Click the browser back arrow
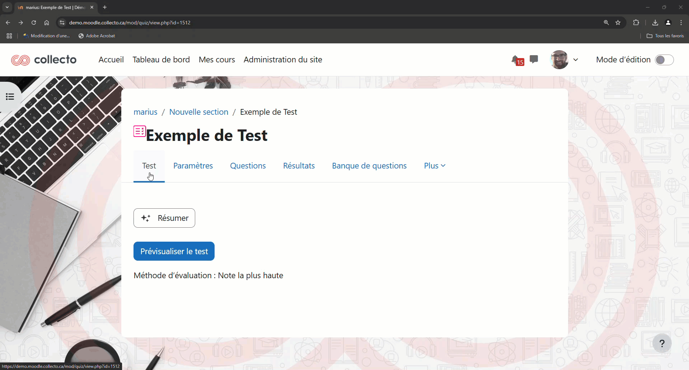This screenshot has width=689, height=370. tap(8, 23)
